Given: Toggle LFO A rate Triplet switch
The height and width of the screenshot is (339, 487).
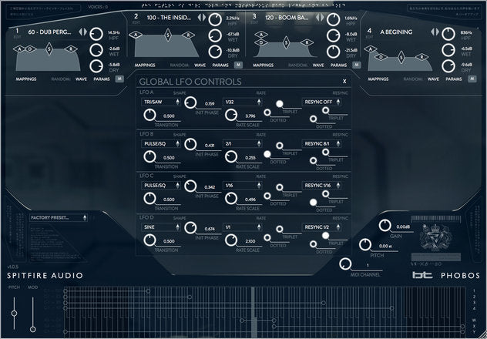Looking at the screenshot, I should coord(280,104).
